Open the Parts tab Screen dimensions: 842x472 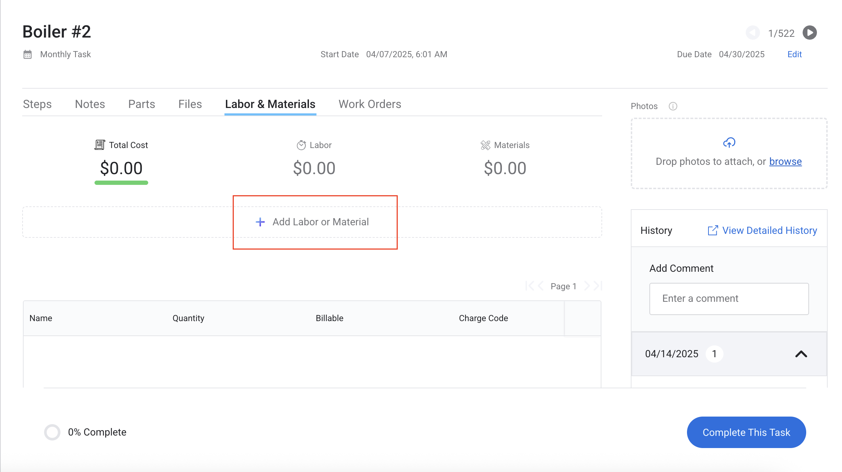coord(142,104)
